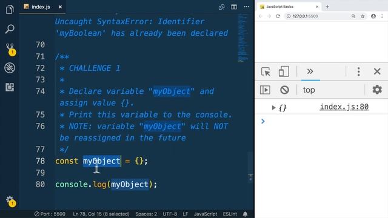Open notifications bell in status bar
This screenshot has width=388, height=218.
tap(245, 214)
